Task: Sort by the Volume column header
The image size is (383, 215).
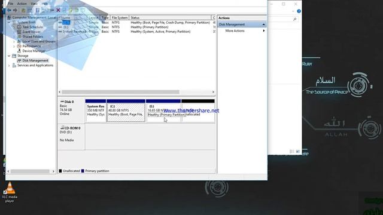Action: point(72,18)
